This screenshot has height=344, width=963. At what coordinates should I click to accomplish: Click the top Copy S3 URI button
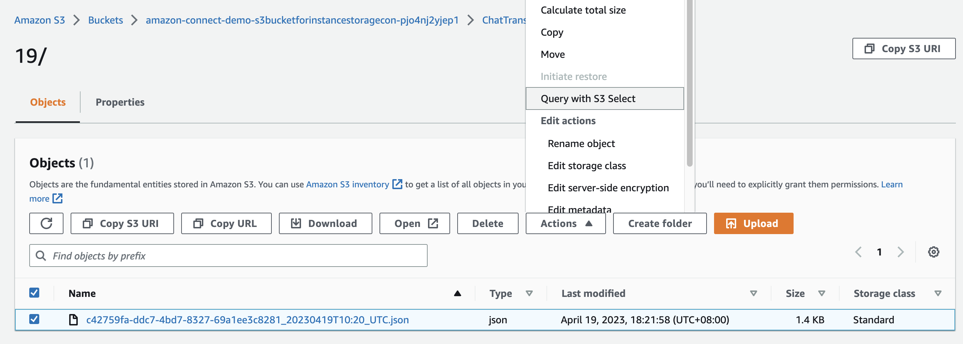(903, 49)
